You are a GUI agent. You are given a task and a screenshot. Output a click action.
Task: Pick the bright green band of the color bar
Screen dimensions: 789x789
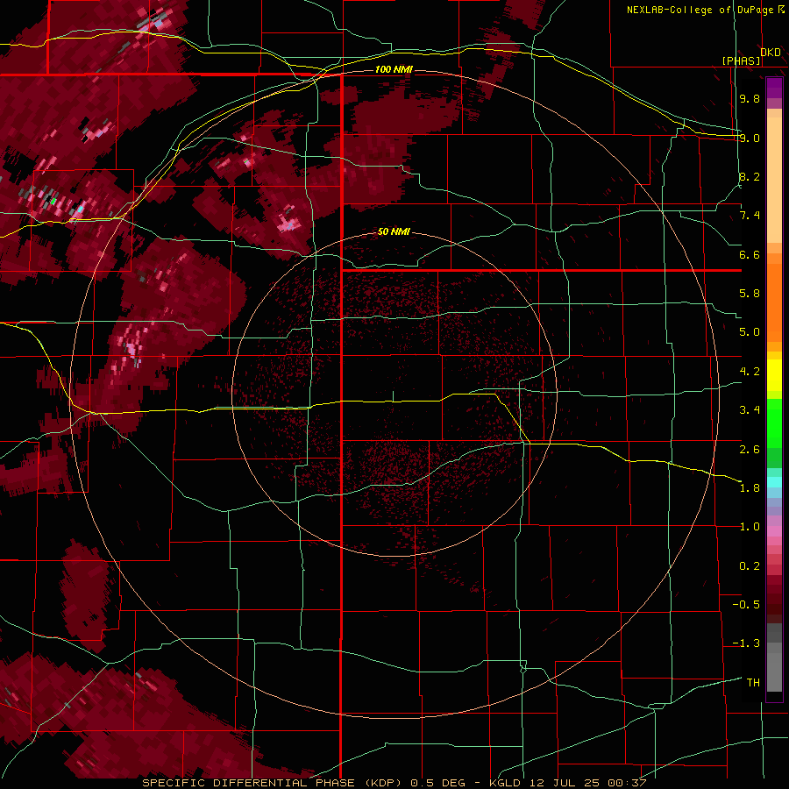pos(774,423)
